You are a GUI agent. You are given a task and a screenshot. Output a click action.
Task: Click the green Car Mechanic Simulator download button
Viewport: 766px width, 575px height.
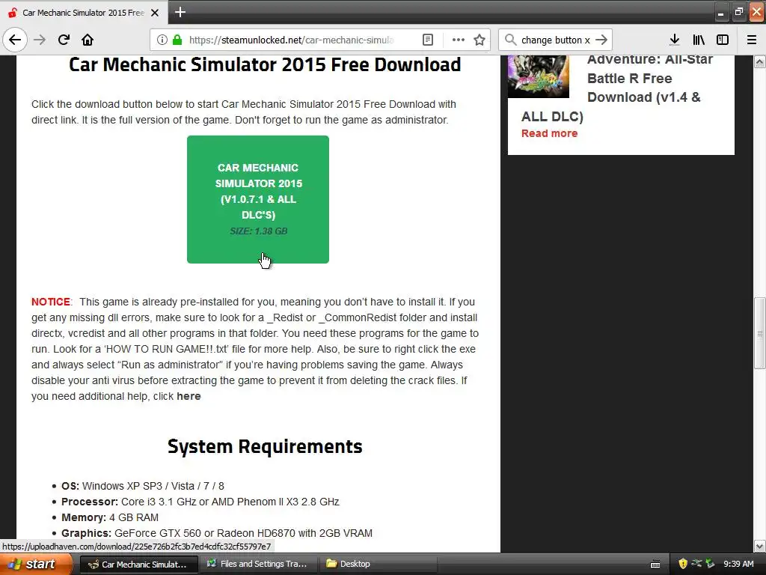258,199
